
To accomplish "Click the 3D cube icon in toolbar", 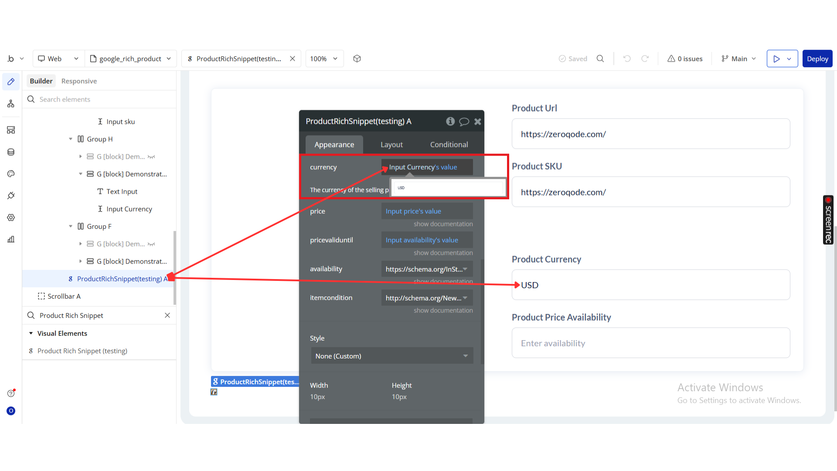I will [x=357, y=58].
